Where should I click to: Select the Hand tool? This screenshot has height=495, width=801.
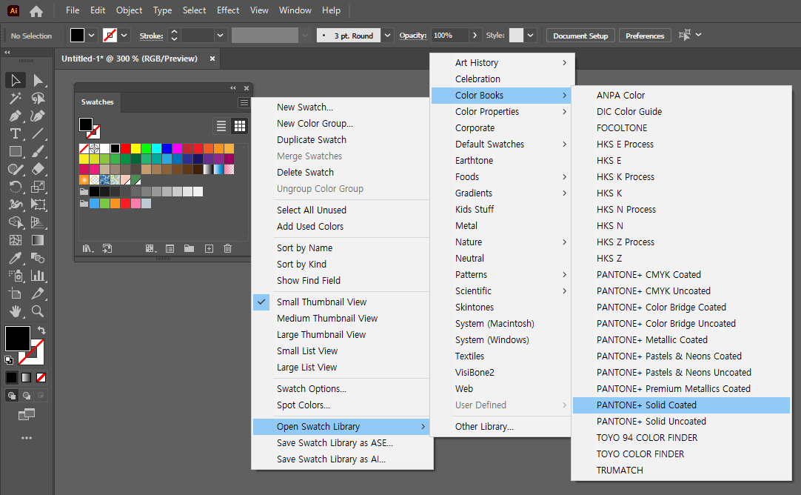(x=16, y=311)
